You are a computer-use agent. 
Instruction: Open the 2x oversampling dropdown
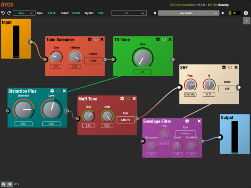coord(129,13)
